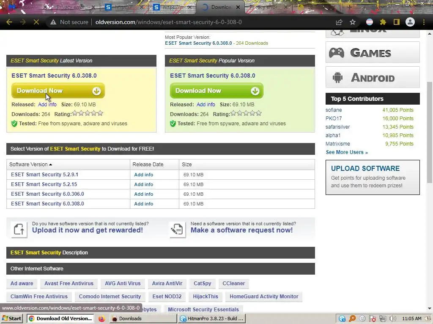Click the page's vertical scrollbar thumb
433x324 pixels.
[429, 132]
